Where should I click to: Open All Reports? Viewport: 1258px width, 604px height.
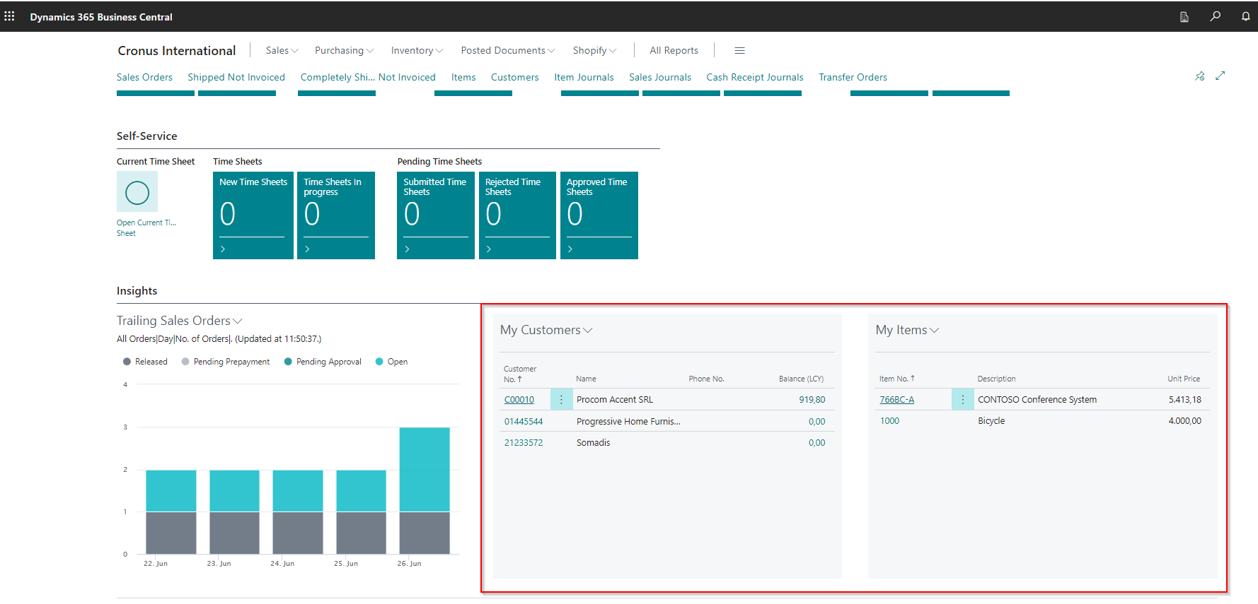(x=674, y=50)
